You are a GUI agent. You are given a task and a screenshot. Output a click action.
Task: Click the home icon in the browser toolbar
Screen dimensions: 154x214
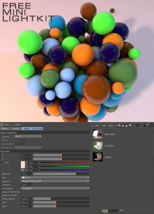click(x=123, y=126)
